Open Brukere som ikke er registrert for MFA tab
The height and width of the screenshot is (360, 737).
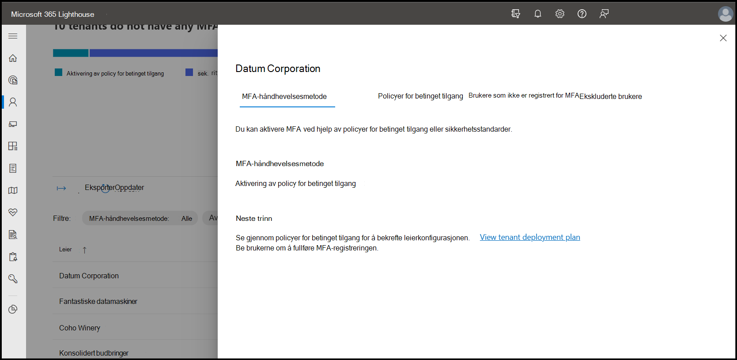[x=524, y=95]
